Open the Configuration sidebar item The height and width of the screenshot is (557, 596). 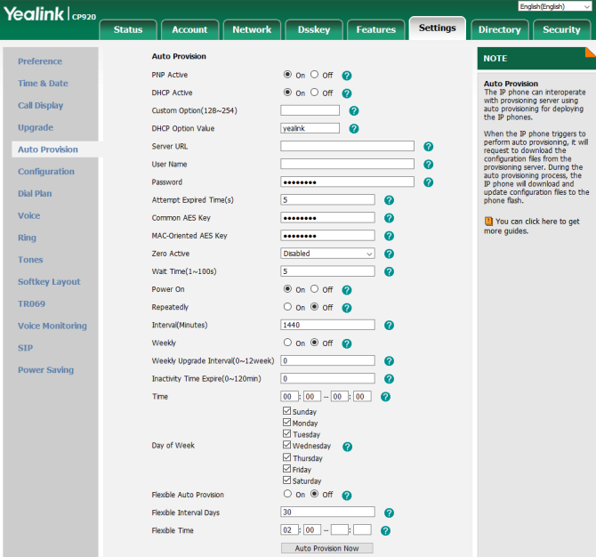coord(46,172)
